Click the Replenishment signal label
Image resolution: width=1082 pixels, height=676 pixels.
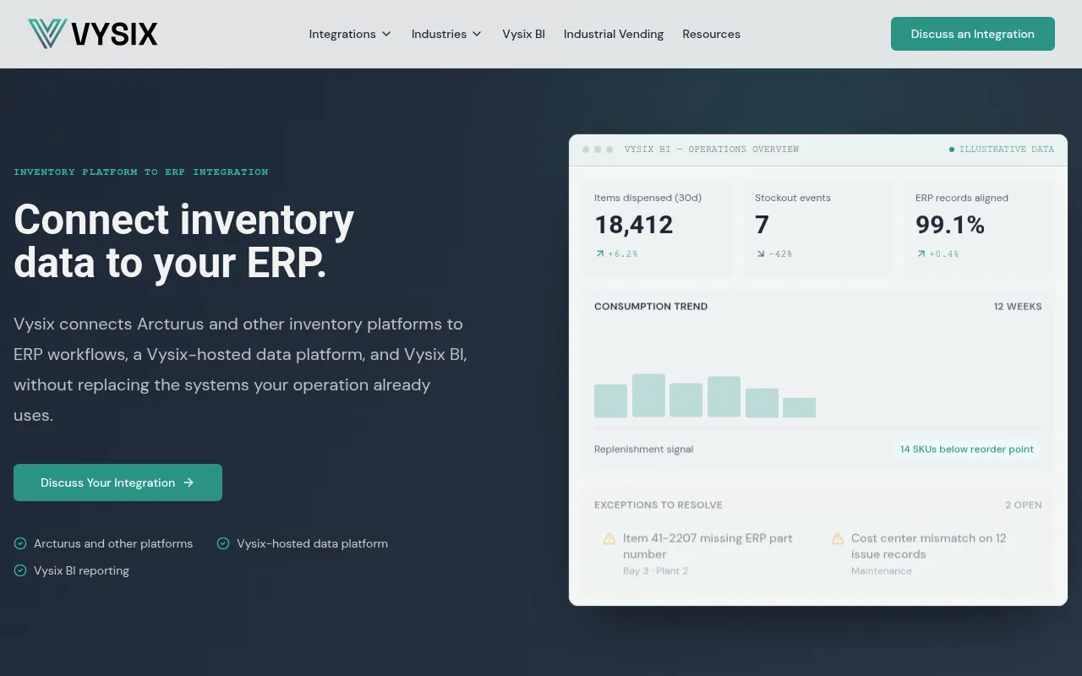[644, 450]
